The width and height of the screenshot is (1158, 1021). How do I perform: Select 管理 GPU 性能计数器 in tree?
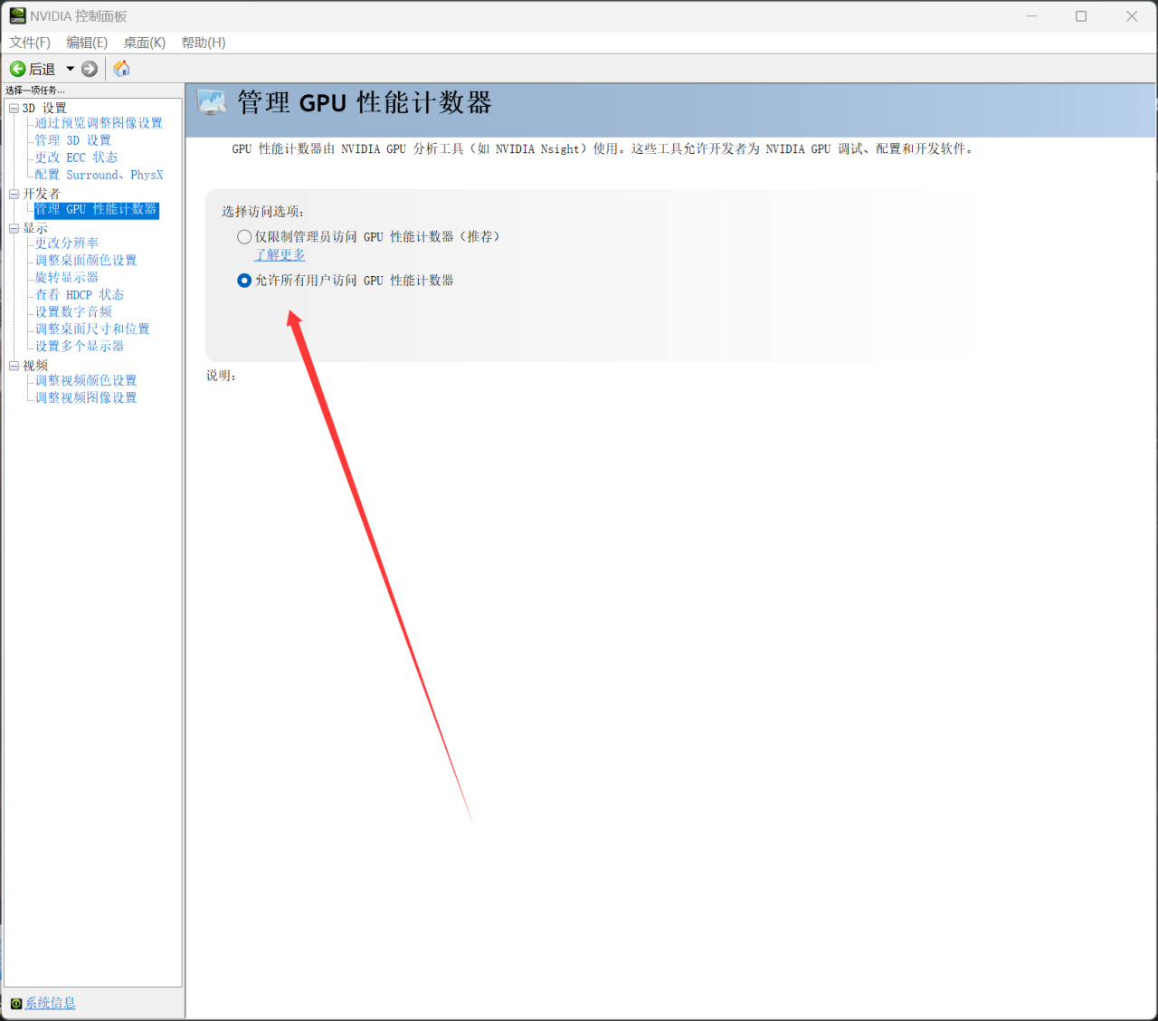(x=97, y=210)
